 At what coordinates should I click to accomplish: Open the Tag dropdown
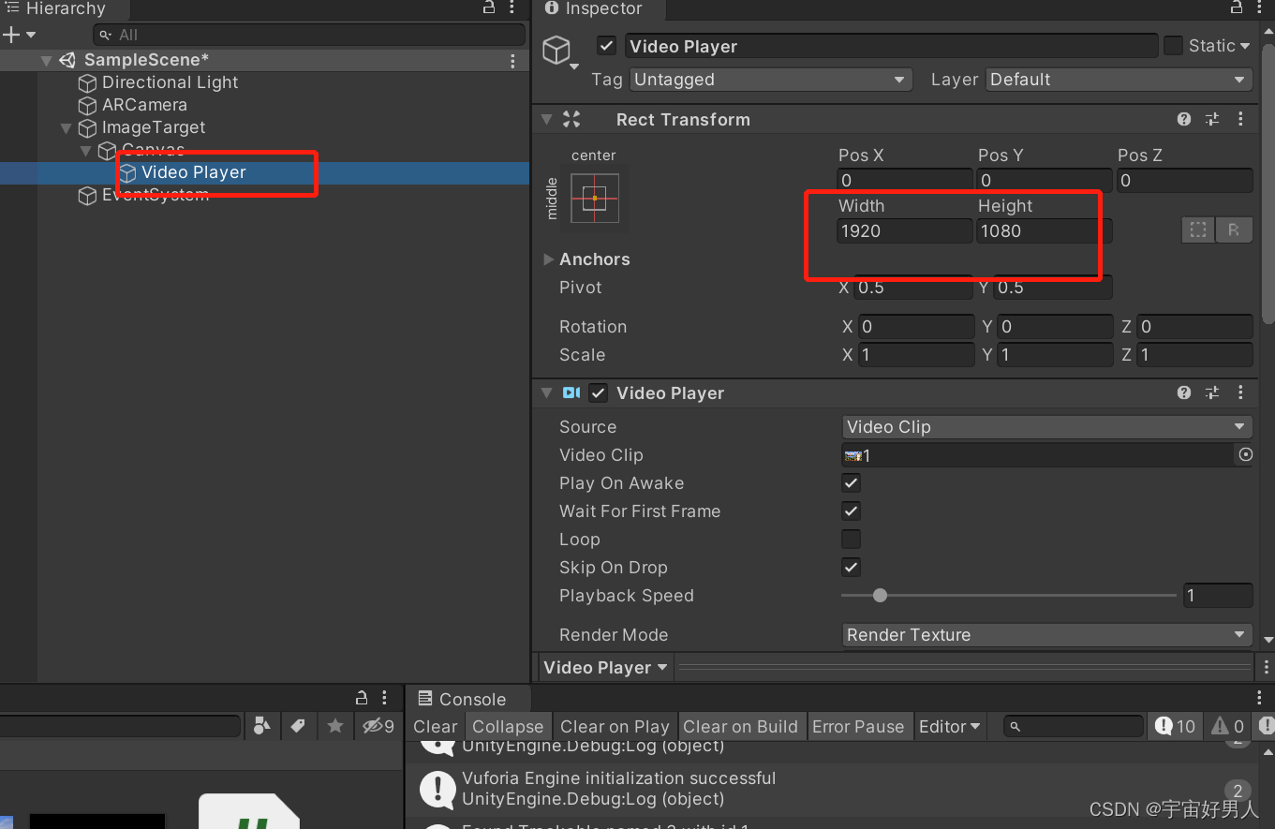[770, 80]
